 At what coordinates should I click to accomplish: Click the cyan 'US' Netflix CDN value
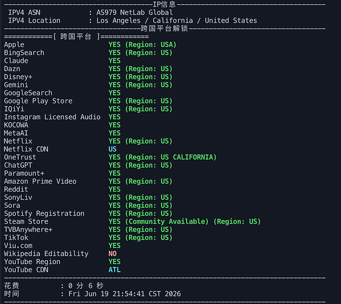(x=112, y=149)
